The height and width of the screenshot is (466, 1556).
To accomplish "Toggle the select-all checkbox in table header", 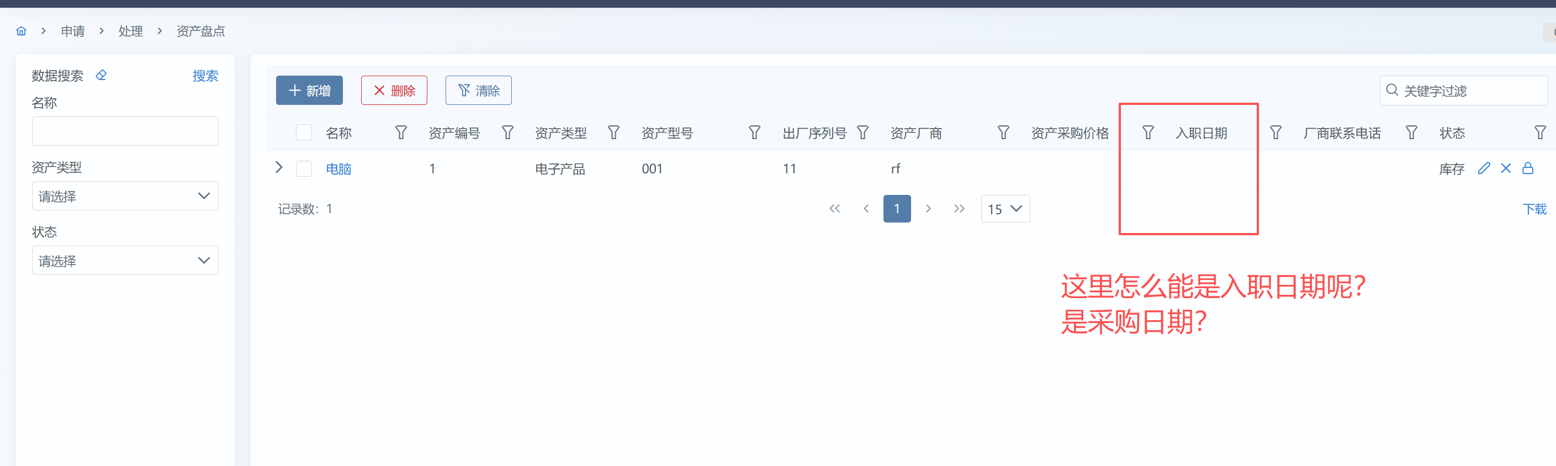I will 304,133.
